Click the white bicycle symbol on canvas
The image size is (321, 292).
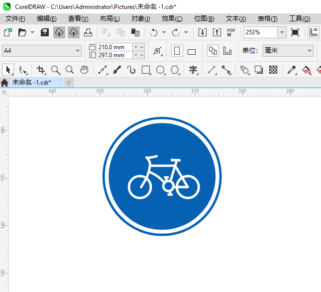[x=164, y=177]
